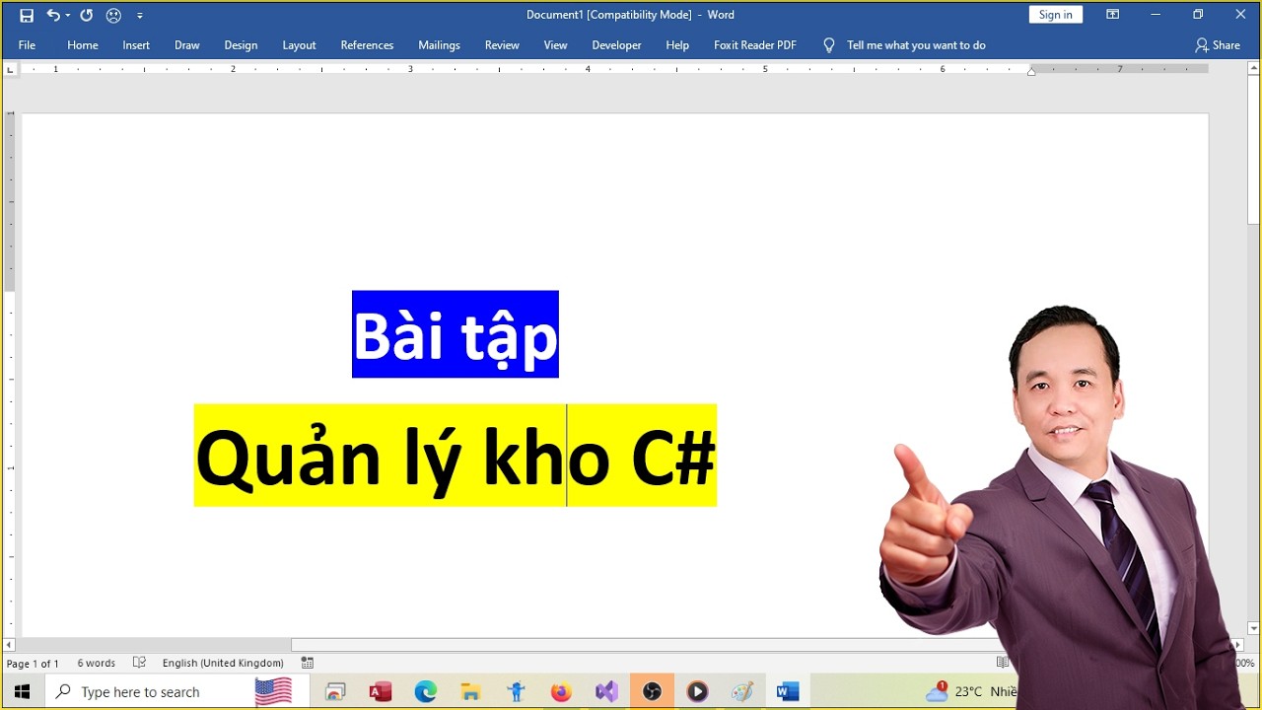Open the Foxit Reader PDF tab

(755, 45)
